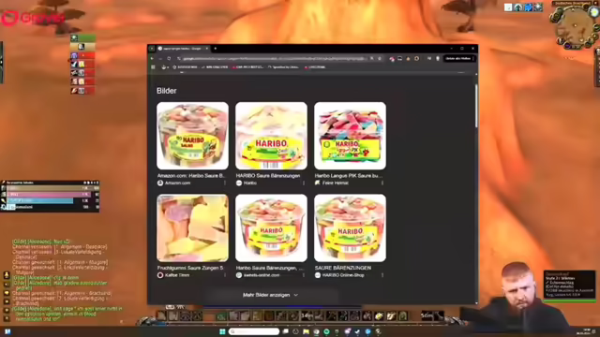
Task: Open Task View on the taskbar
Action: 285,331
